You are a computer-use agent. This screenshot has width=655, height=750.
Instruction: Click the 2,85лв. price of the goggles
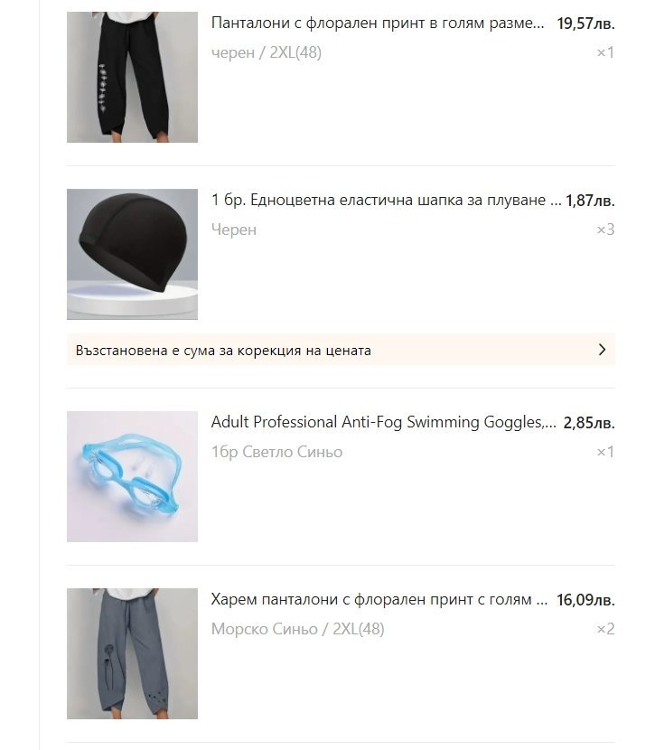click(x=589, y=423)
